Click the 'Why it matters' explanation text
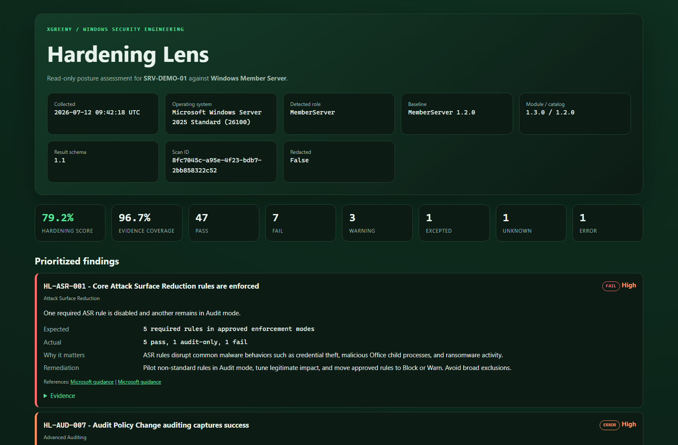 pyautogui.click(x=323, y=355)
